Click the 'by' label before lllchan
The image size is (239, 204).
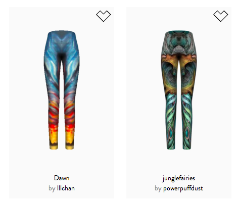click(x=52, y=188)
